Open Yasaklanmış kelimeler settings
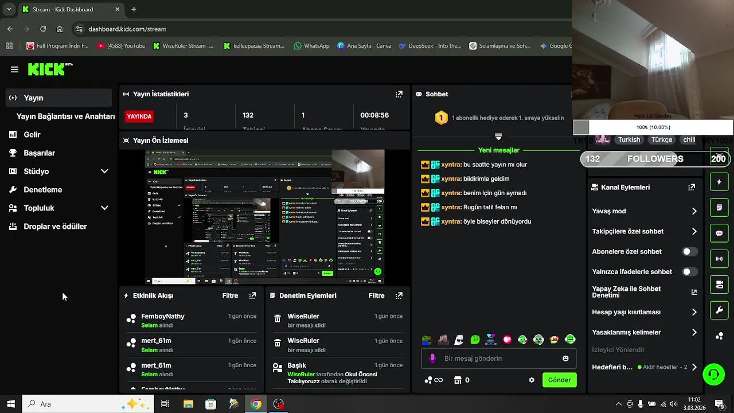 pos(645,332)
